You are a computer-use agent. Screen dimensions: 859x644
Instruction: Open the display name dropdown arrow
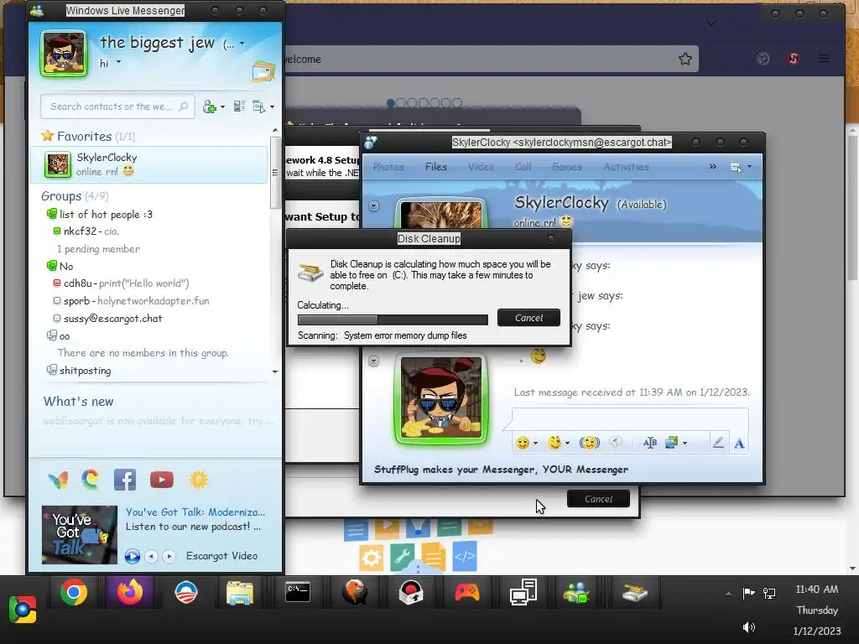pos(242,44)
